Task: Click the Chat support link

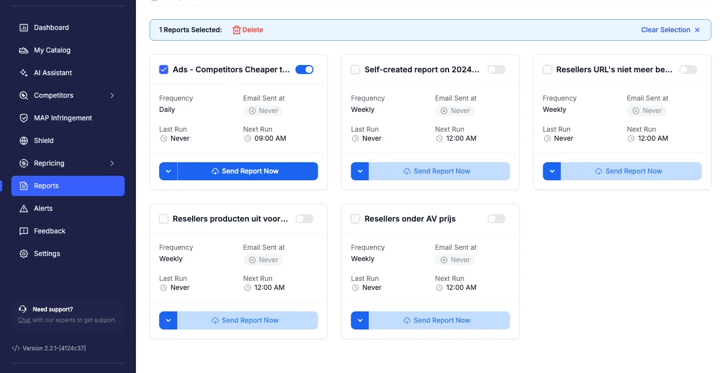Action: 24,320
